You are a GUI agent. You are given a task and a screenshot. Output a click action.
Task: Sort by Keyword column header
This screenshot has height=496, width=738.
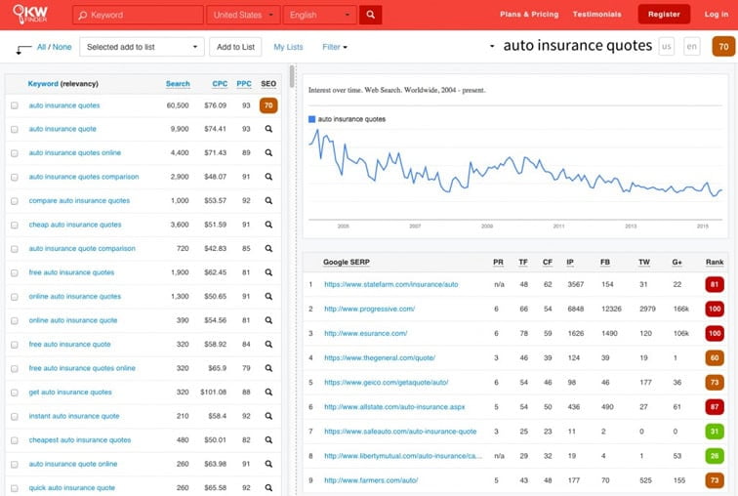click(x=43, y=84)
